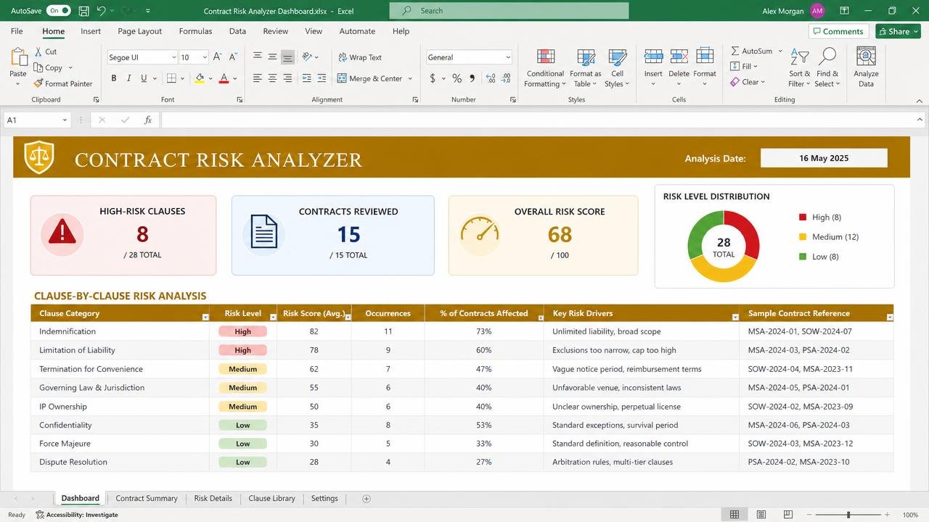Click the Search box in title bar
The height and width of the screenshot is (522, 929).
point(509,11)
